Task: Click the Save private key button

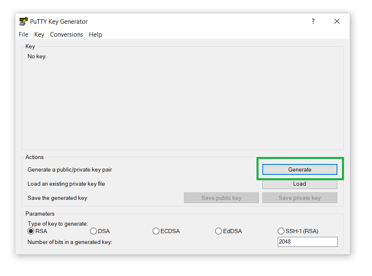Action: (x=299, y=198)
